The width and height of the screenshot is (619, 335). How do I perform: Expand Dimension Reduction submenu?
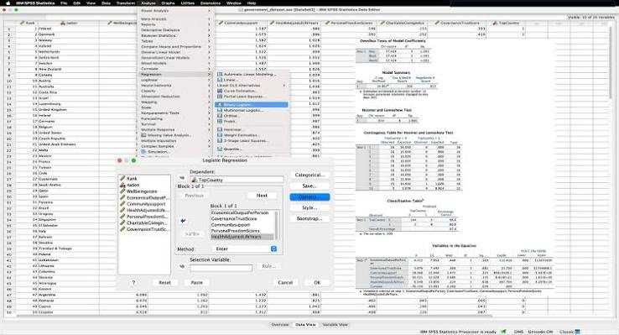coord(209,97)
